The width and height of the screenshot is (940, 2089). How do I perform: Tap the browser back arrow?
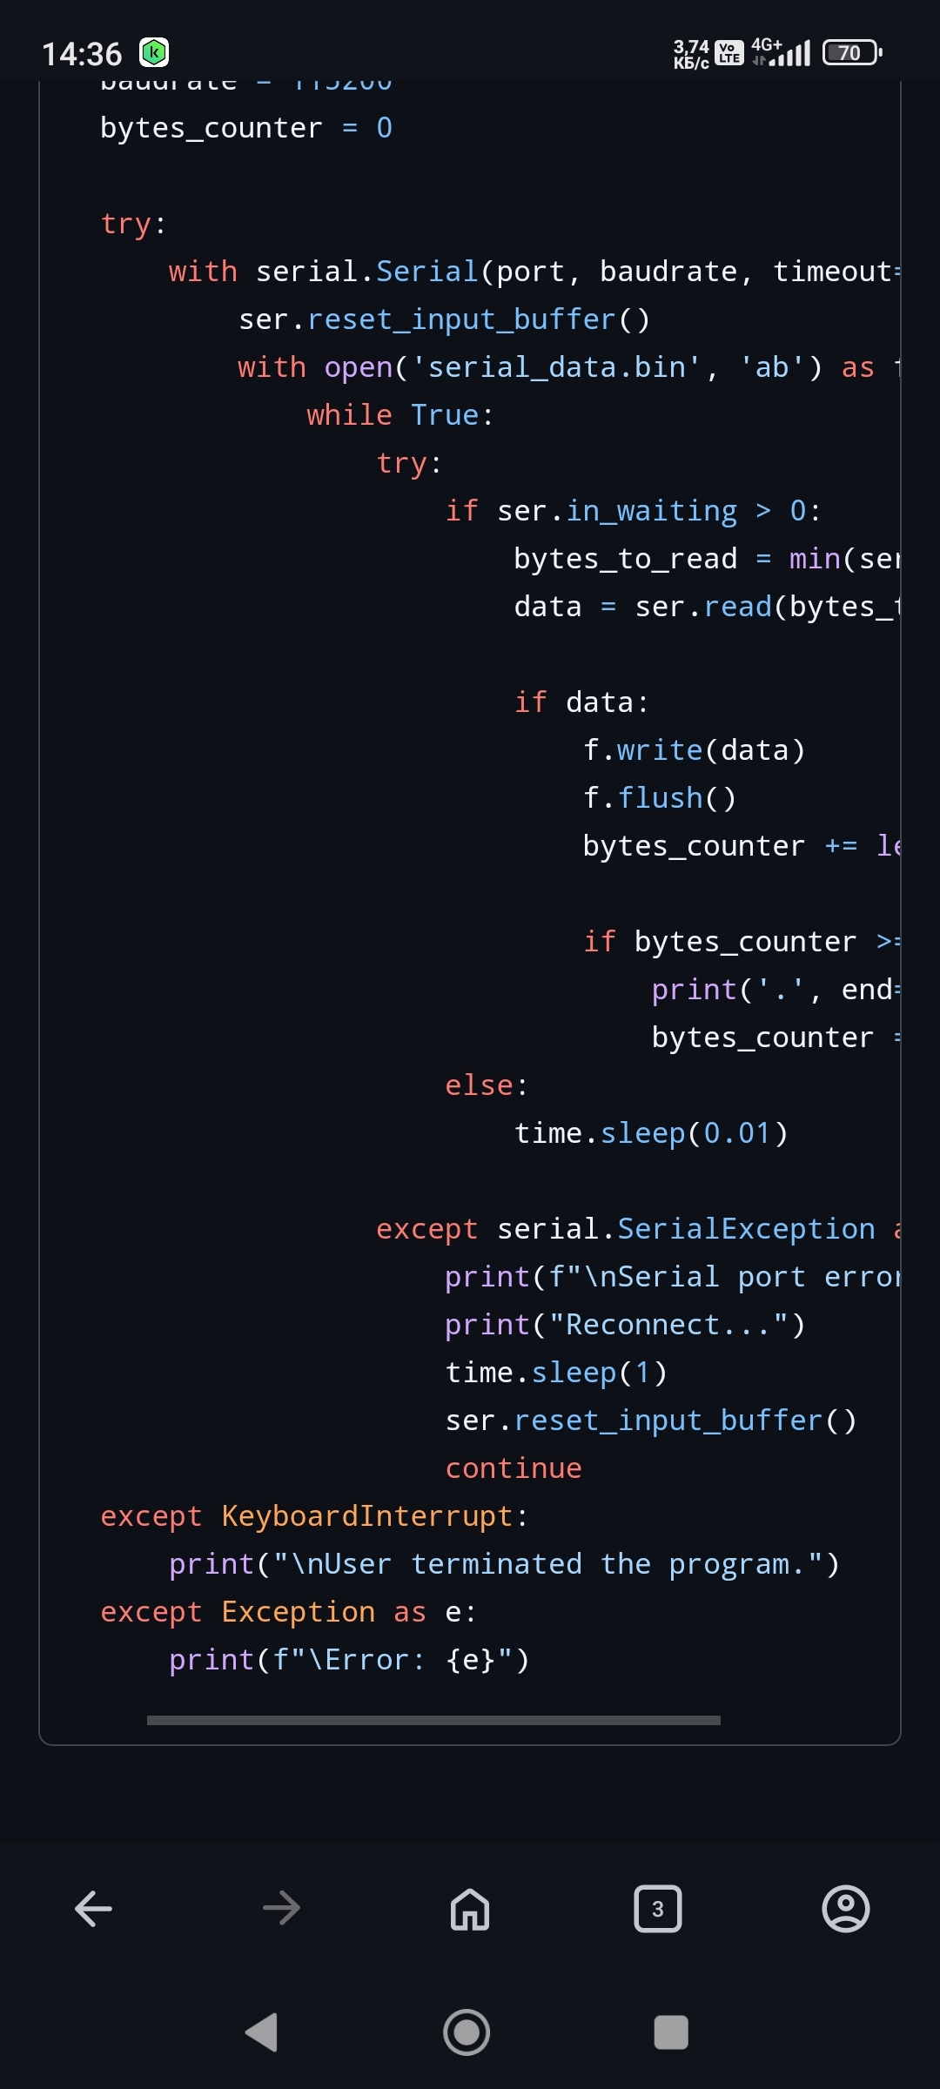pyautogui.click(x=94, y=1909)
